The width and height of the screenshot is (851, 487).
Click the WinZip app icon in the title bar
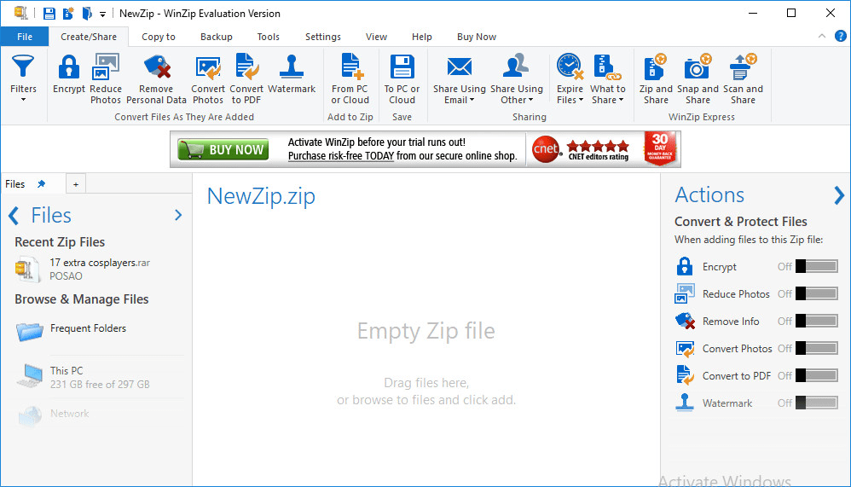point(20,13)
